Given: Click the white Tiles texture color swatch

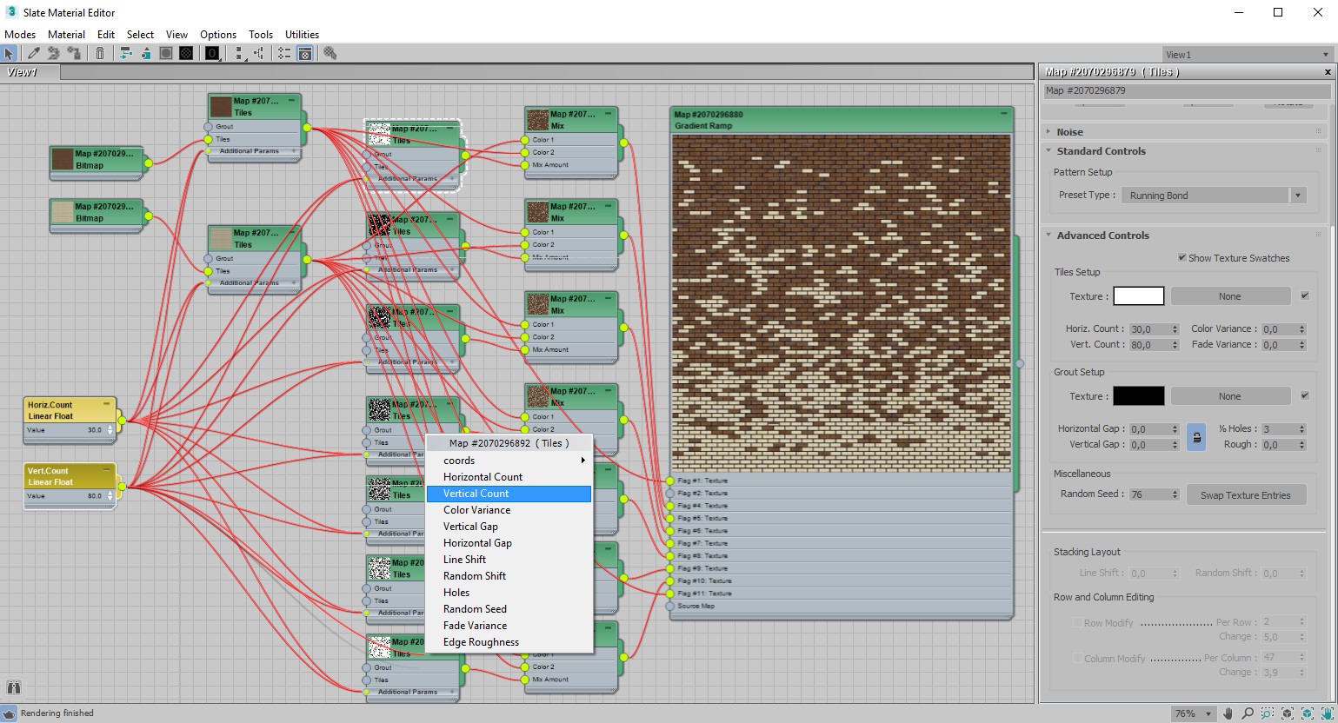Looking at the screenshot, I should pos(1139,296).
